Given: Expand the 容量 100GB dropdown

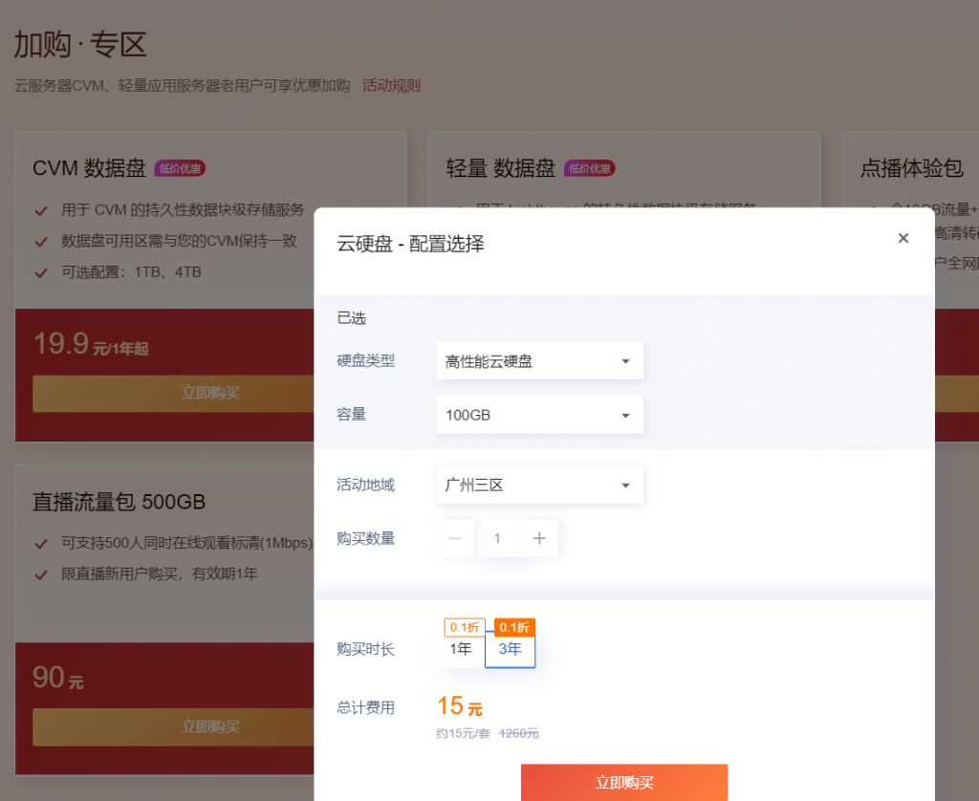Looking at the screenshot, I should coord(539,415).
